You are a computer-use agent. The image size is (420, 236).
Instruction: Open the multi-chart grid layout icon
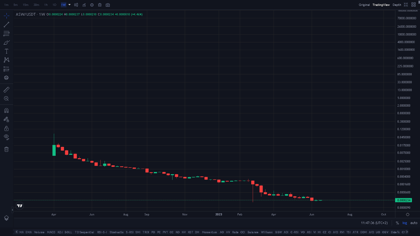414,5
